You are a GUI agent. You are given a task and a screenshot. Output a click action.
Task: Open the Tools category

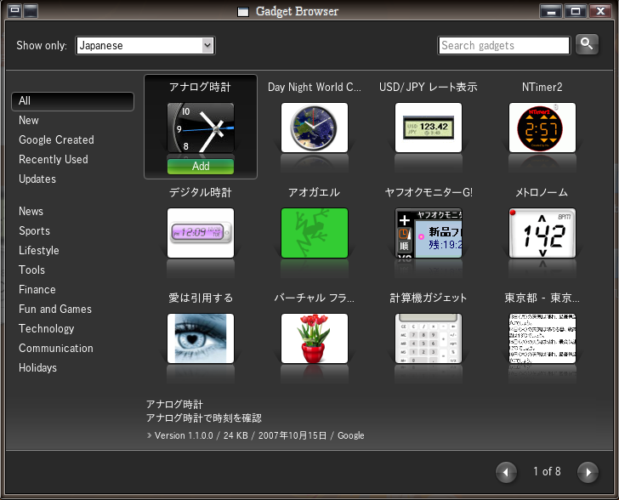pyautogui.click(x=31, y=270)
